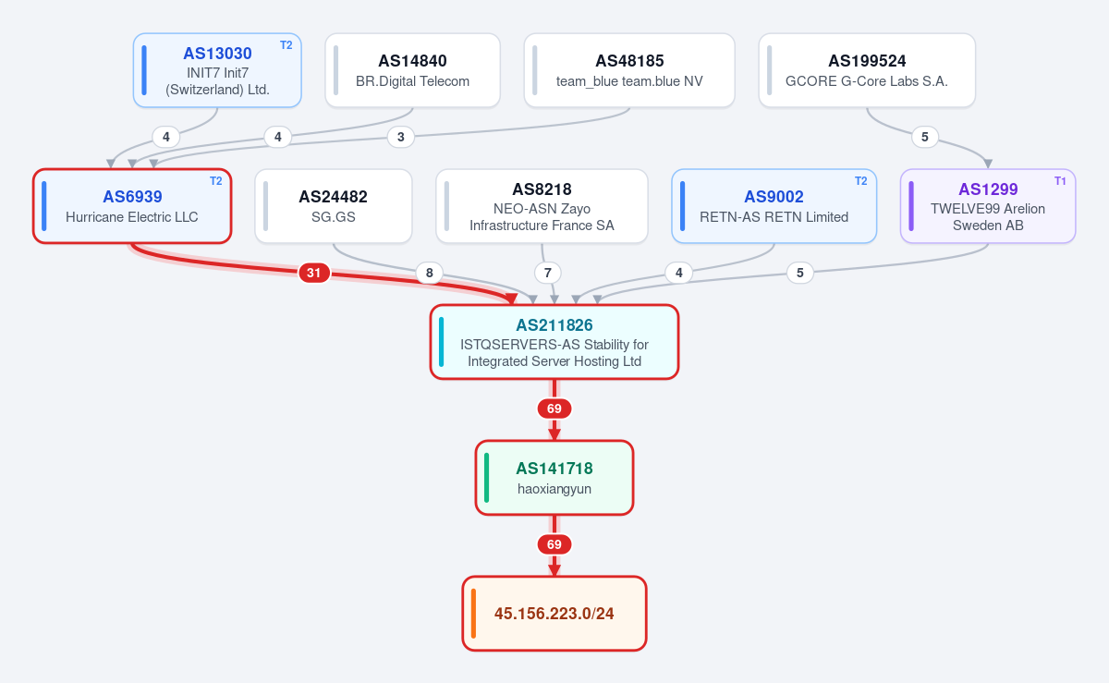This screenshot has height=683, width=1109.
Task: Click the T2 tier badge on AS9002
Action: pyautogui.click(x=860, y=181)
